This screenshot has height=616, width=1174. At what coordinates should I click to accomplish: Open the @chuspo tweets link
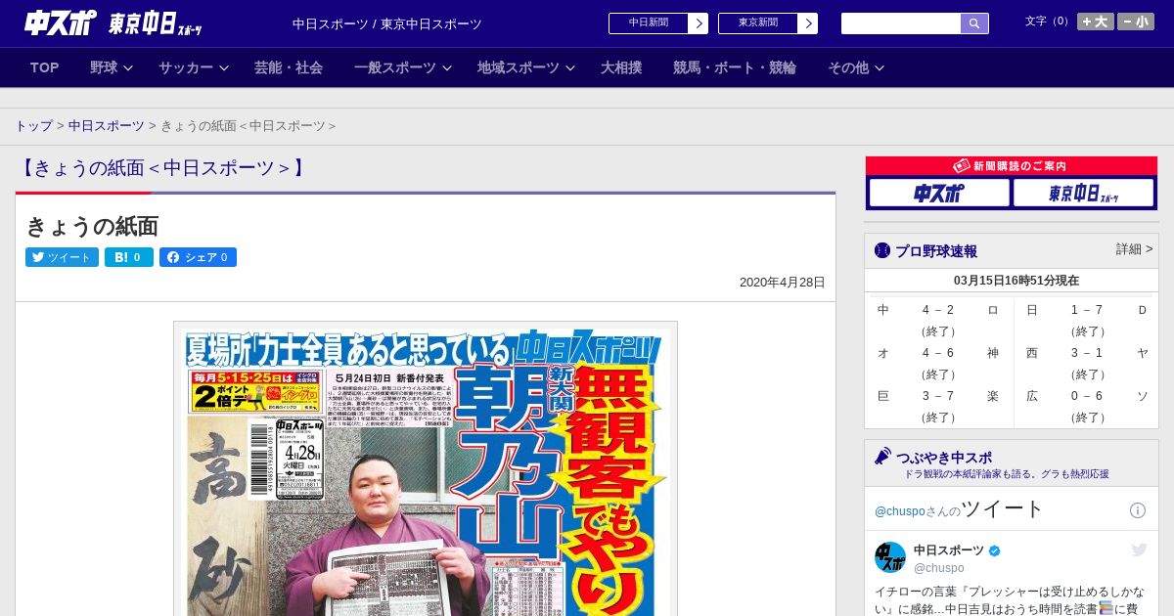899,511
